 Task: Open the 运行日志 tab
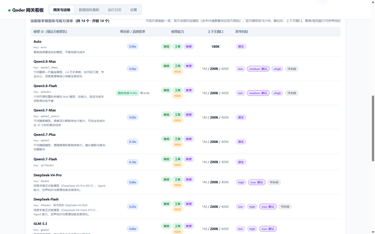point(115,10)
